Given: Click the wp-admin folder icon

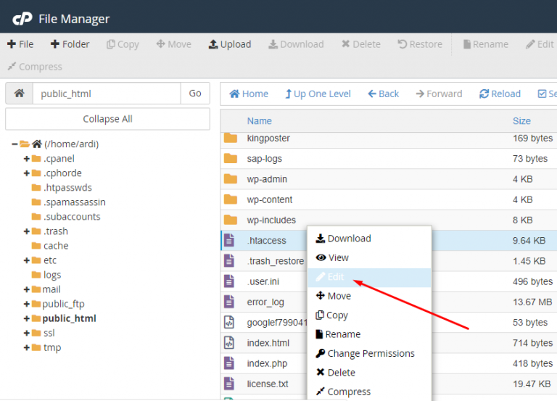Looking at the screenshot, I should [x=231, y=179].
